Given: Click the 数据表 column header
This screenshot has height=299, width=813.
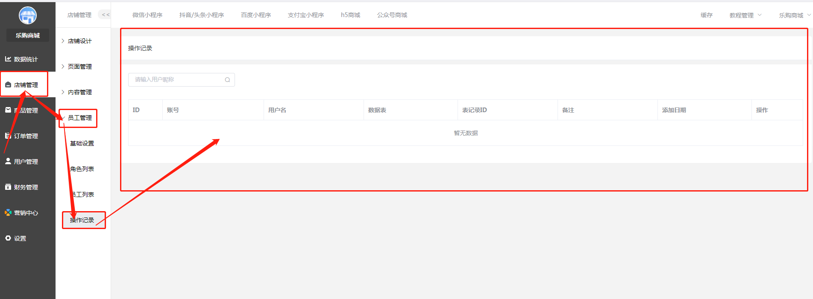Looking at the screenshot, I should pos(377,110).
